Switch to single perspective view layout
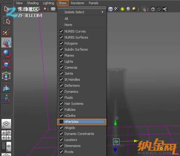Image resolution: width=180 pixels, height=156 pixels. click(6, 124)
